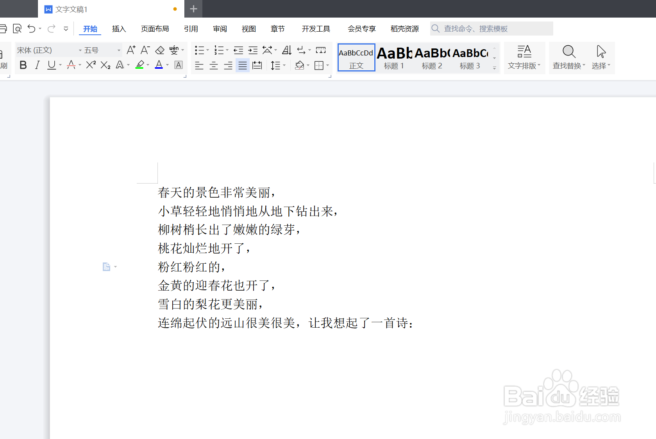Switch to the 插入 ribbon tab
This screenshot has width=656, height=439.
click(118, 29)
